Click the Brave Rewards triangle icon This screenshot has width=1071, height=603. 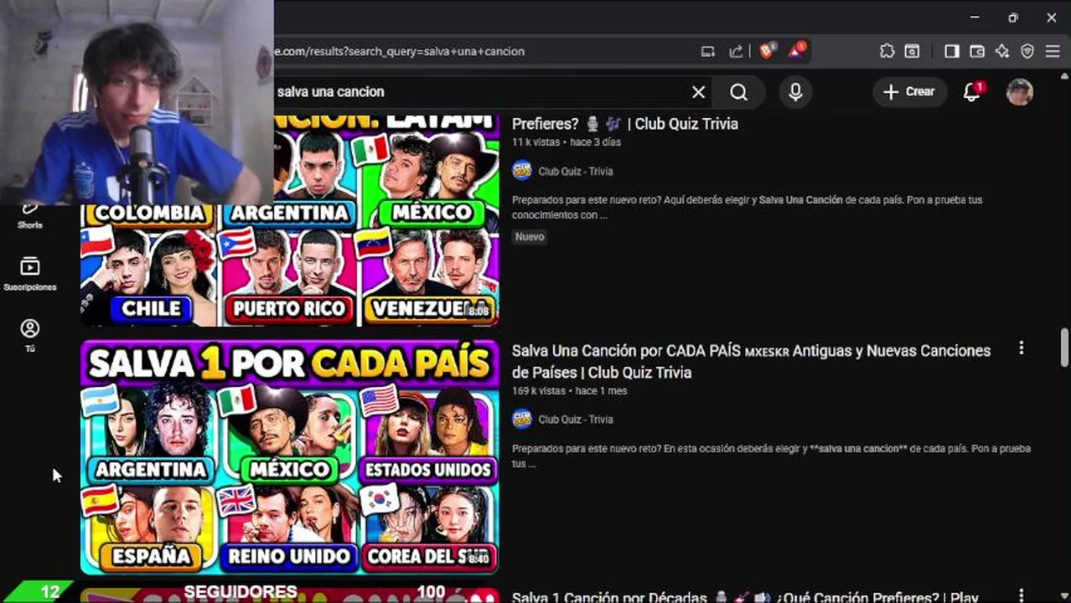(x=795, y=51)
